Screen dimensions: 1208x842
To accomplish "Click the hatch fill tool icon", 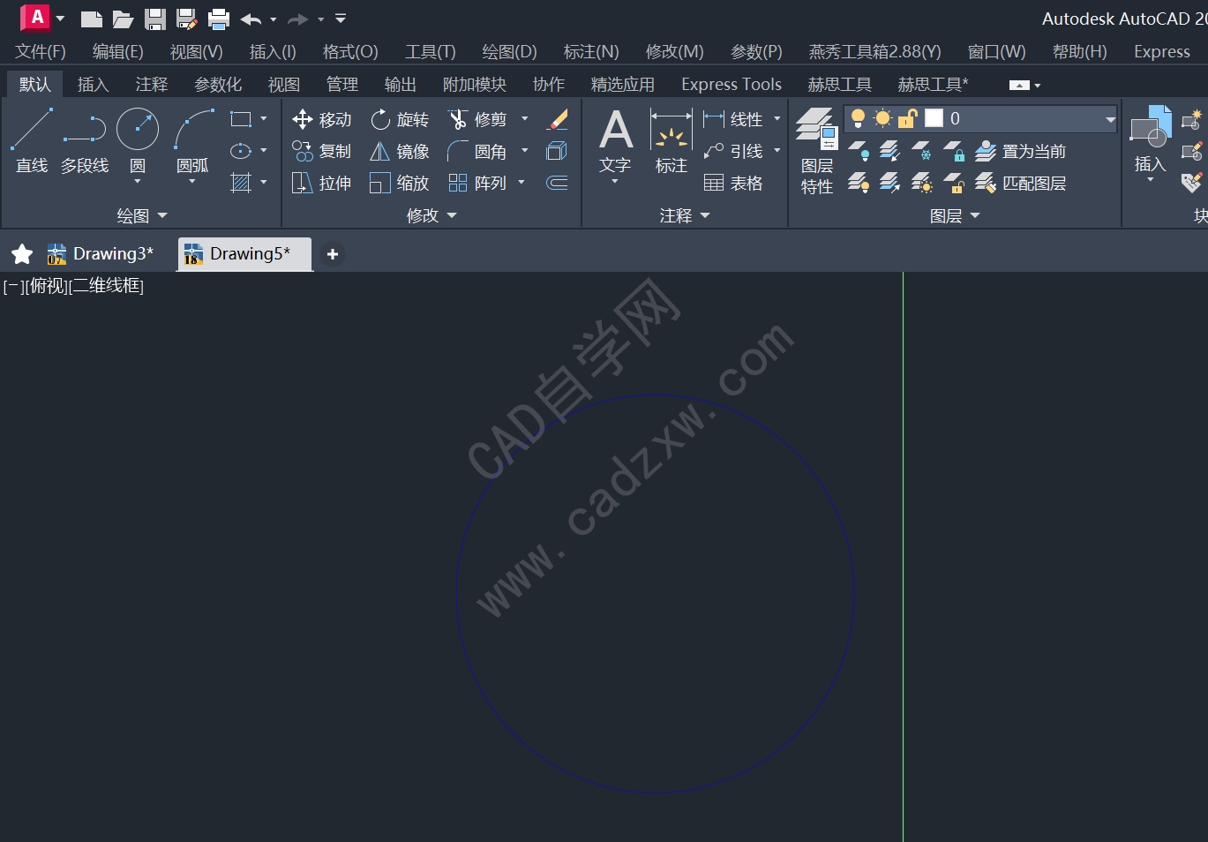I will (241, 183).
